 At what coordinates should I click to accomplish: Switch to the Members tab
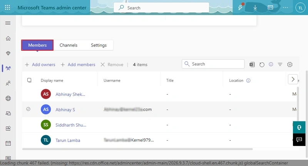click(37, 45)
